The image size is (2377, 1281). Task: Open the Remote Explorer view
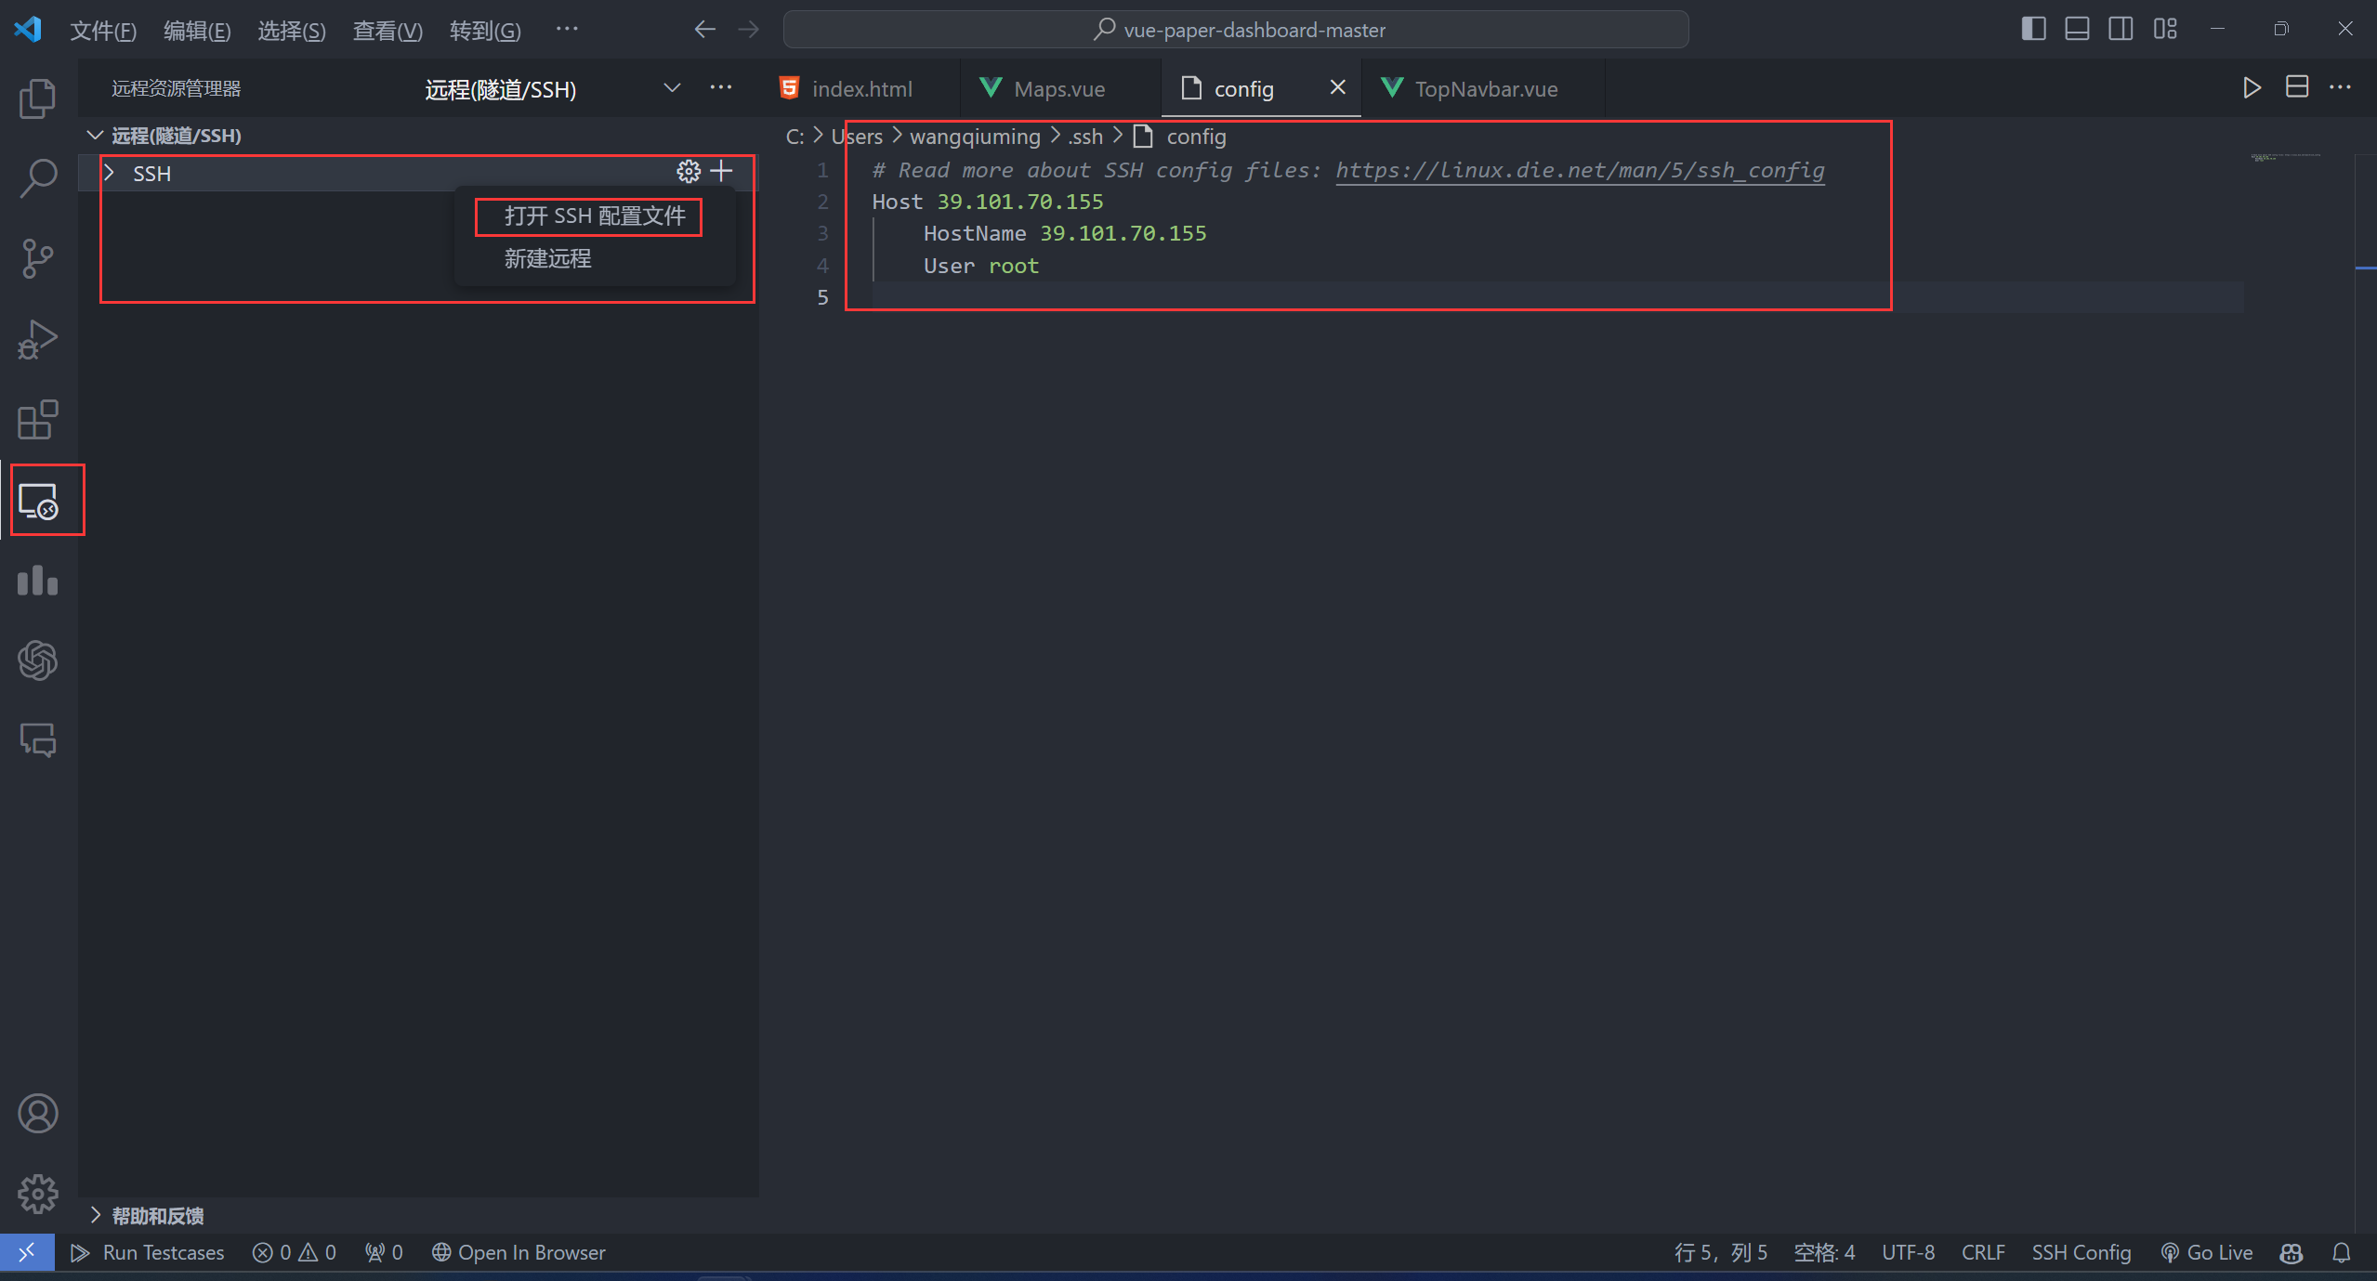click(38, 501)
